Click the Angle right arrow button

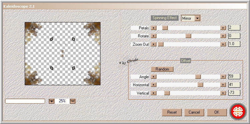point(223,77)
